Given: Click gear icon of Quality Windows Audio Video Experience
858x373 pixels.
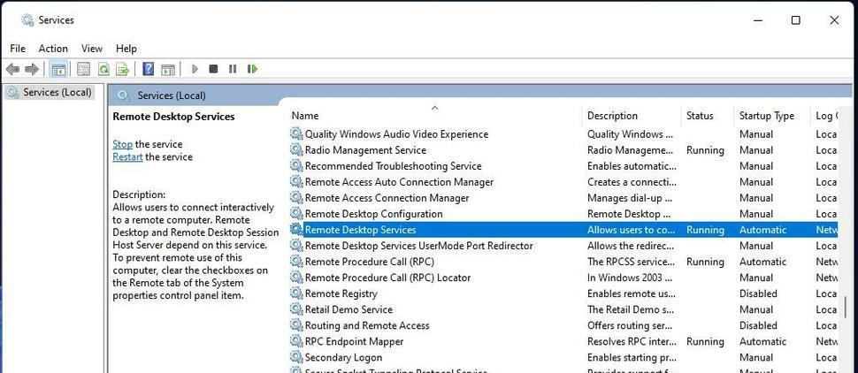Looking at the screenshot, I should (x=296, y=134).
